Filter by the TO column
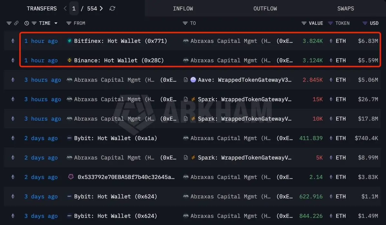Image resolution: width=386 pixels, height=225 pixels. 185,23
